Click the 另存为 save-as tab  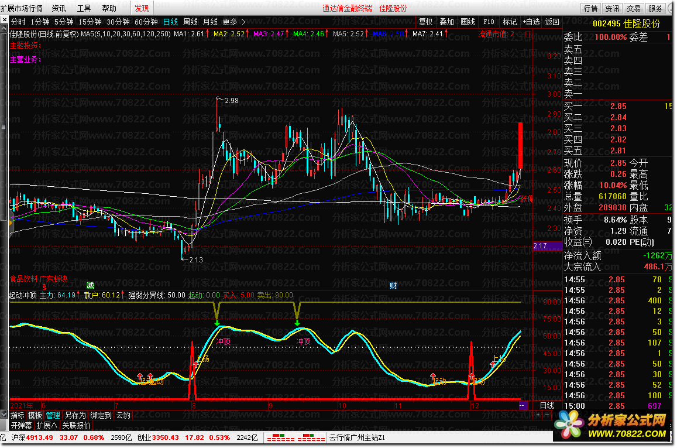(x=75, y=415)
